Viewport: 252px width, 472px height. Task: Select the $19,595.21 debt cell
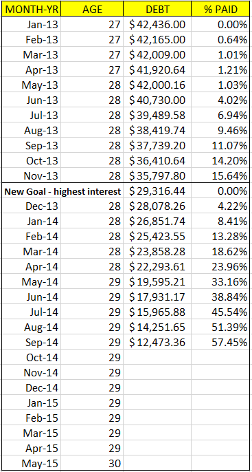pyautogui.click(x=157, y=282)
